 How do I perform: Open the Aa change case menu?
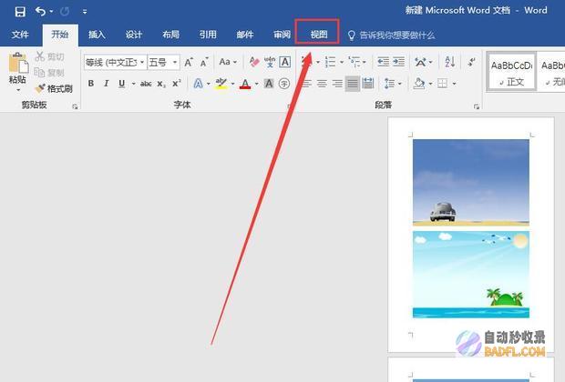pos(228,62)
